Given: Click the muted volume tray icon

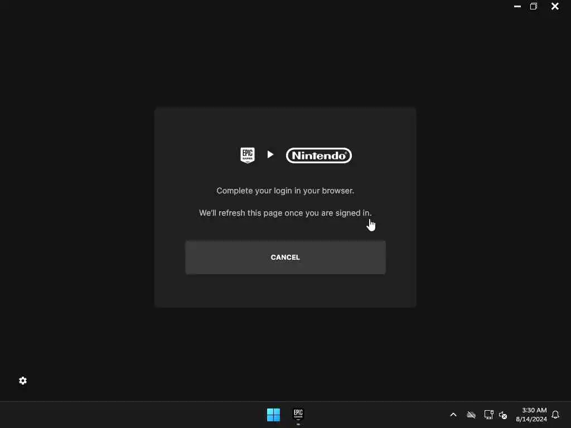Looking at the screenshot, I should coord(503,415).
